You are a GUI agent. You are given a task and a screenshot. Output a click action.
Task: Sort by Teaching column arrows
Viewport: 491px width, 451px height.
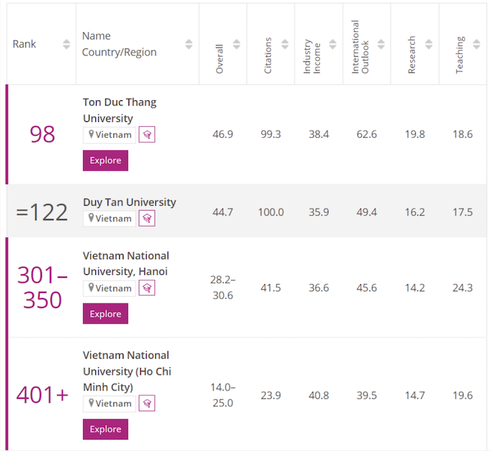pos(477,44)
